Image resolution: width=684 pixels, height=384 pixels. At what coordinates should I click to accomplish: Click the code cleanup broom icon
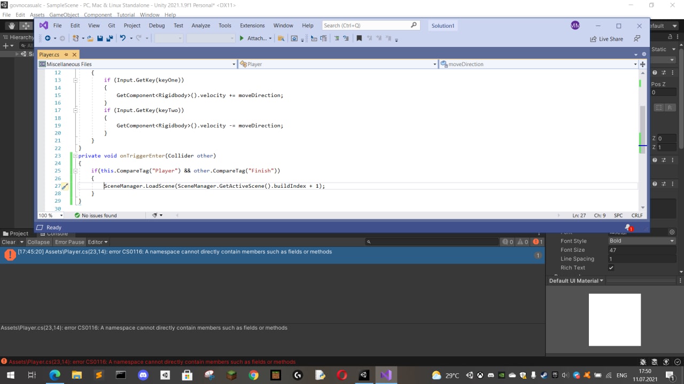[154, 215]
